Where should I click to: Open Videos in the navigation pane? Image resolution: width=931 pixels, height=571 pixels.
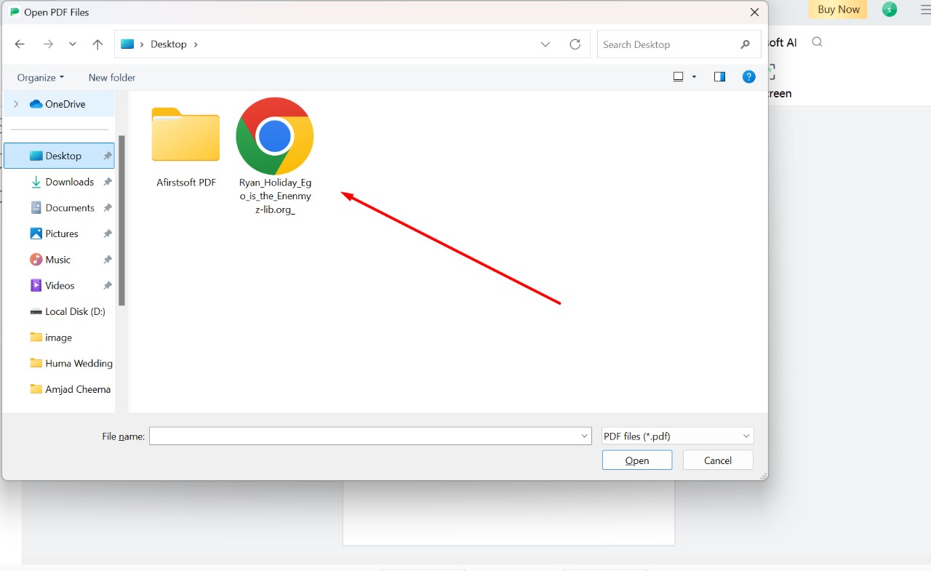tap(60, 286)
